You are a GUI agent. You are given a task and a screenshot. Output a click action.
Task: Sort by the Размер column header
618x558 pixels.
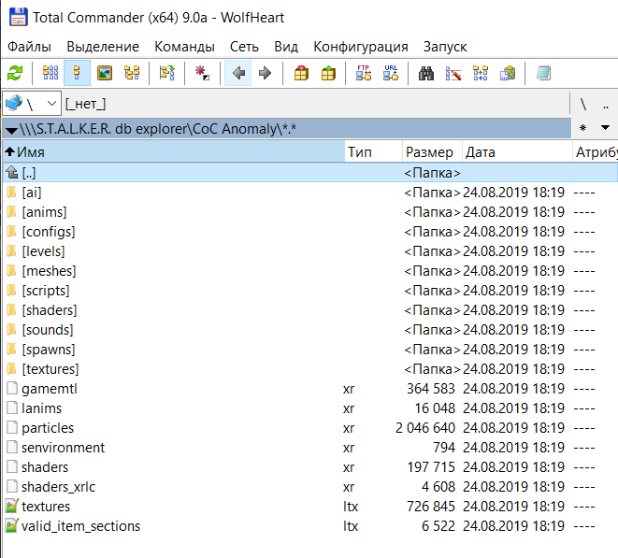click(432, 152)
